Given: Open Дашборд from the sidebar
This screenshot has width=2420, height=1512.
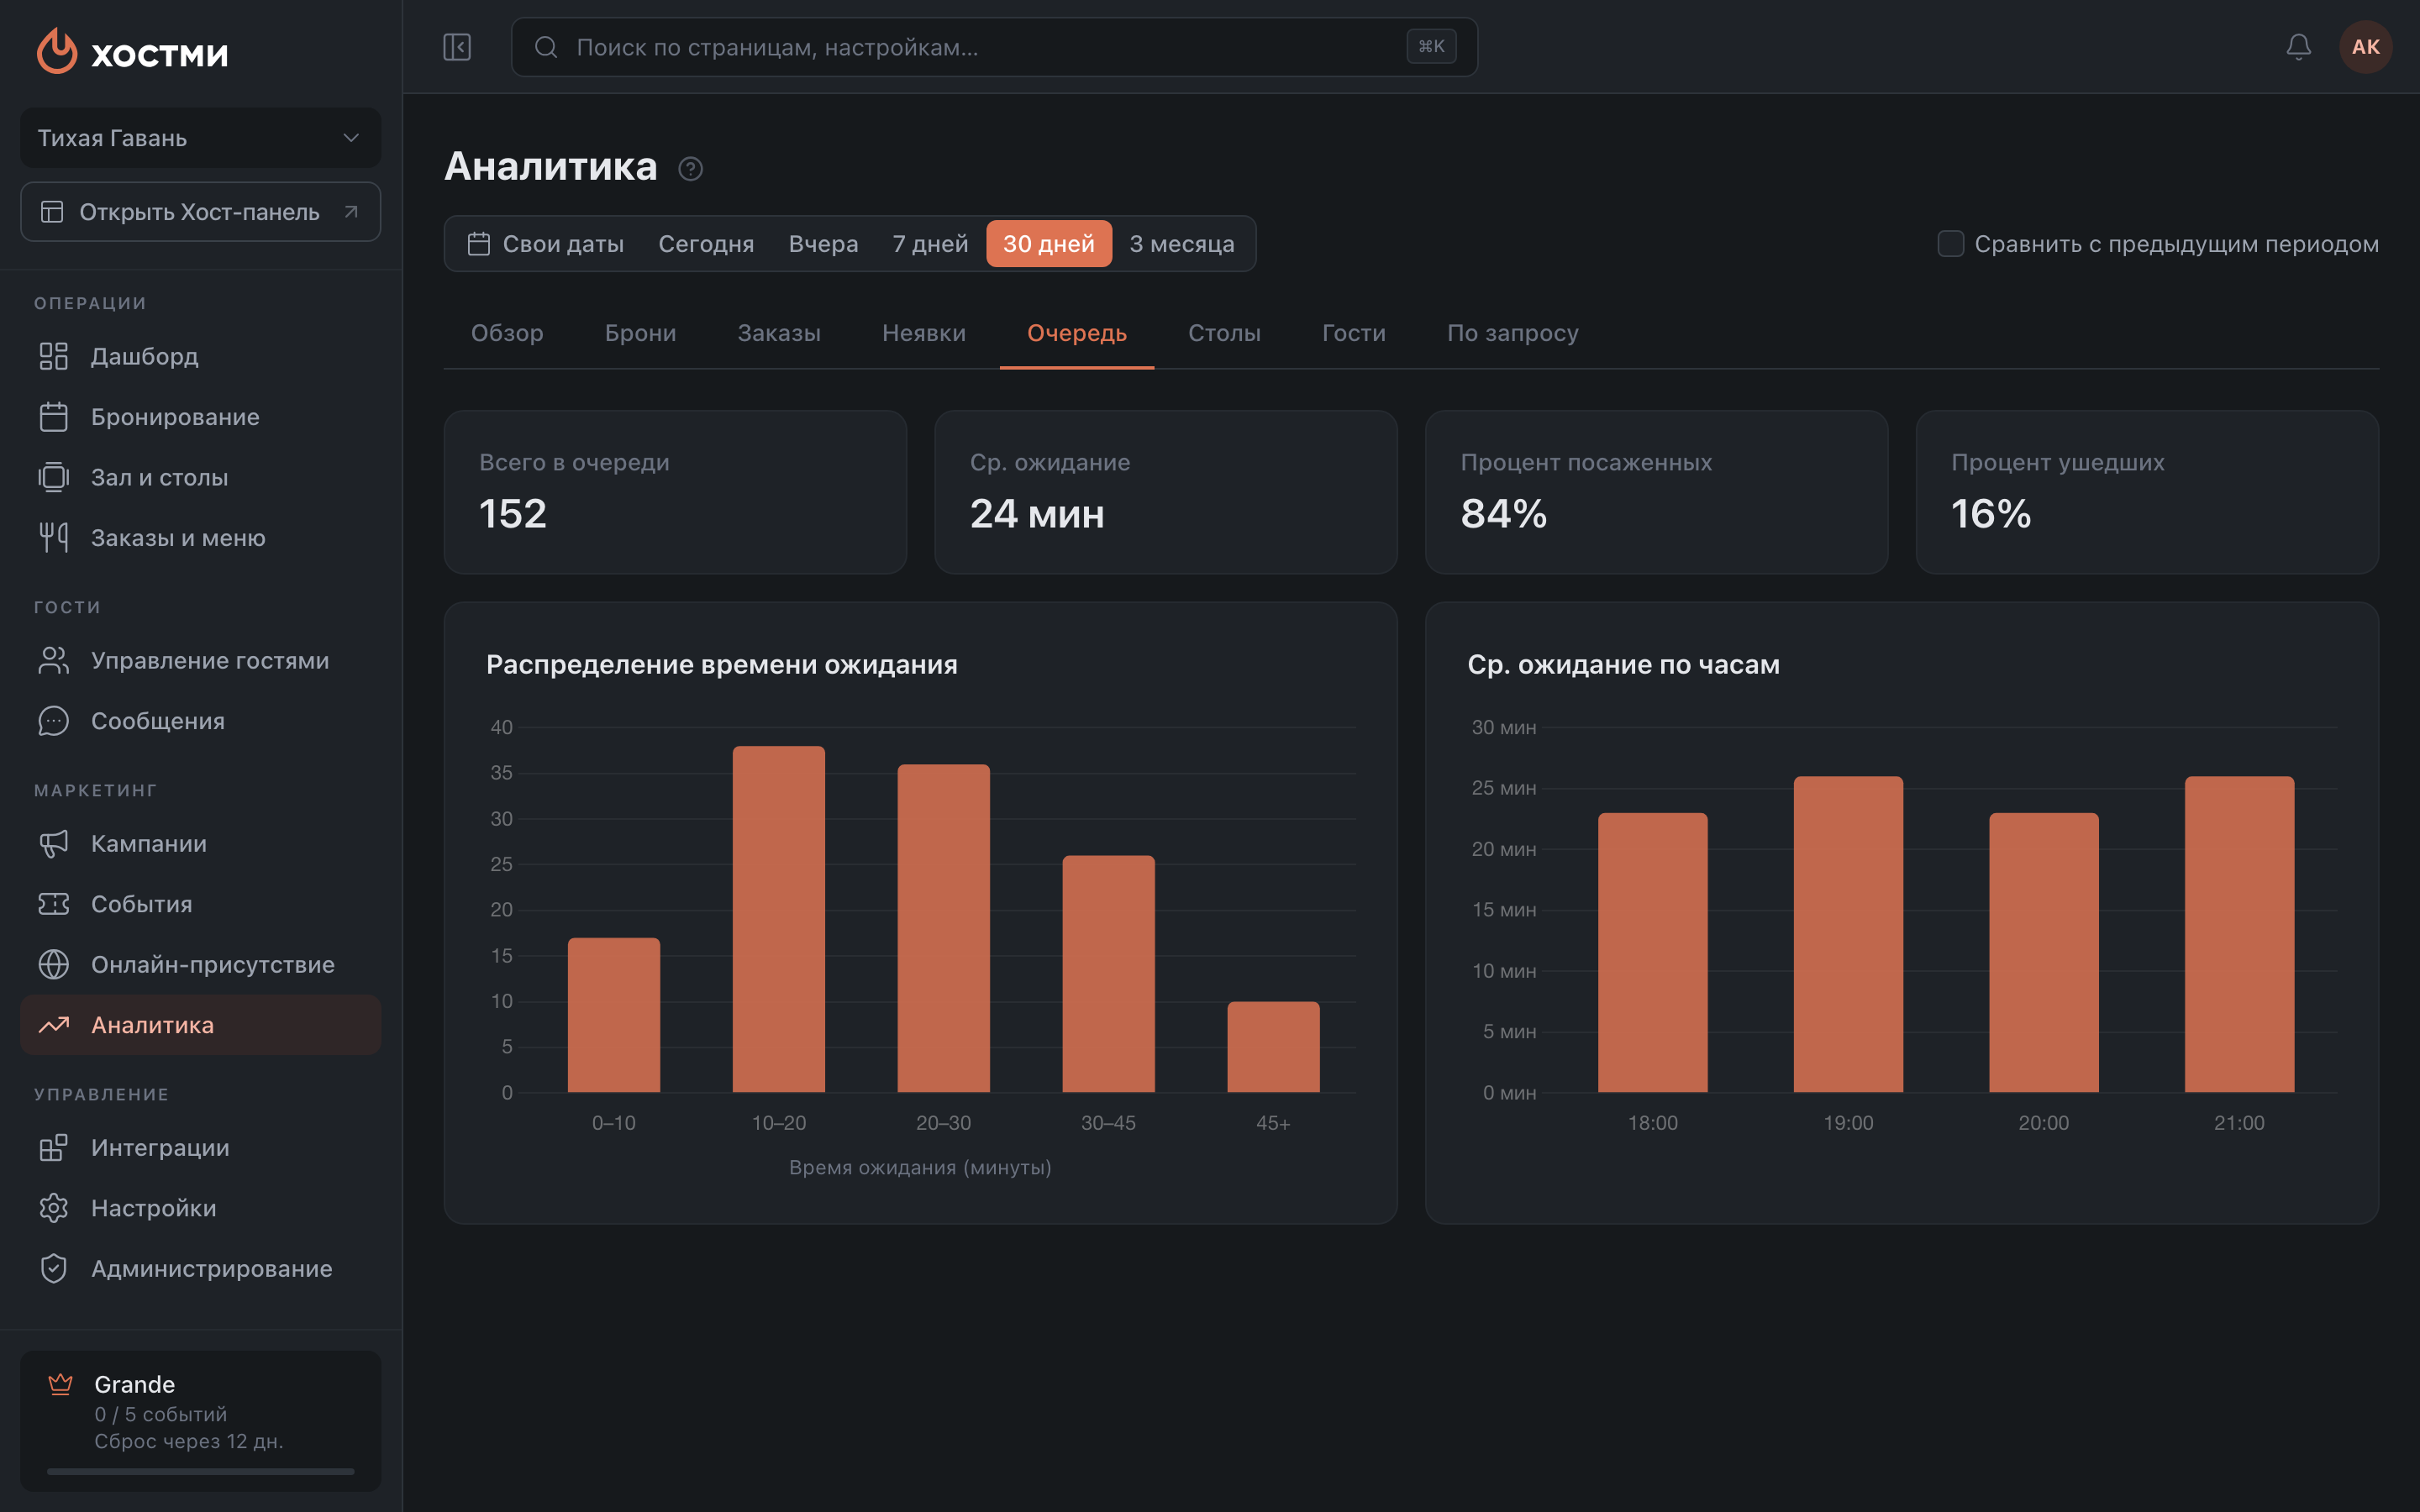Looking at the screenshot, I should 201,356.
